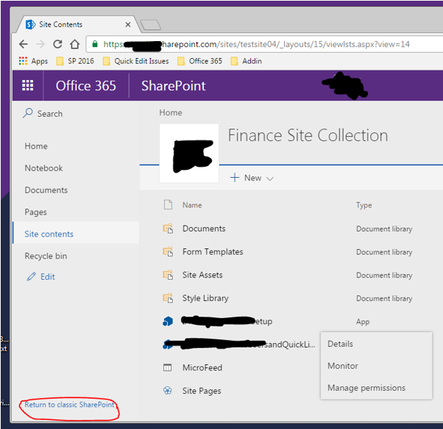Switch to the Site Contents tab

point(77,25)
